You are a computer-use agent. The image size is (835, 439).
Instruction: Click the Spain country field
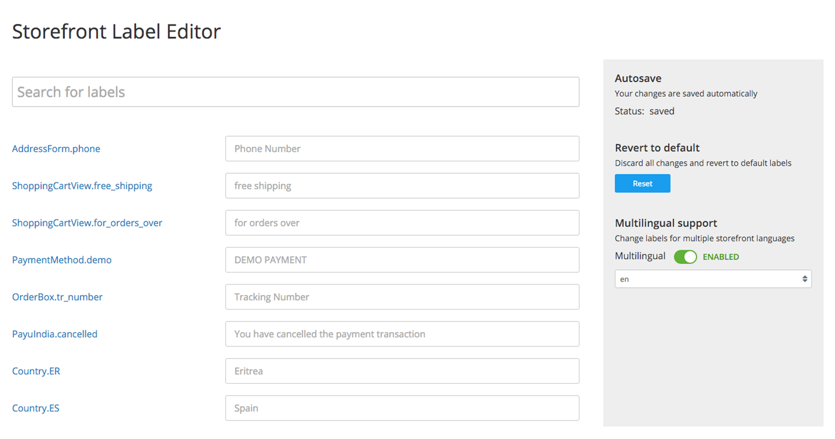(402, 408)
